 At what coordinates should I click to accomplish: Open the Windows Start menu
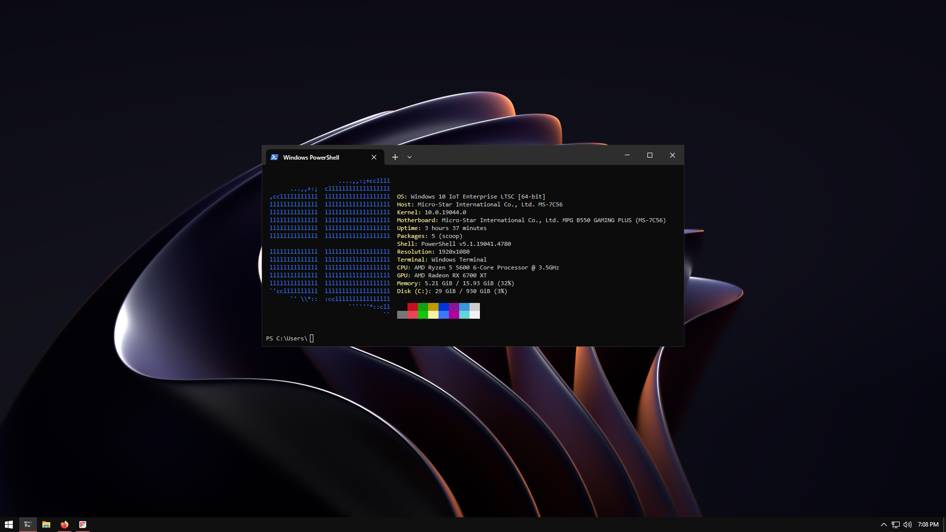click(9, 525)
